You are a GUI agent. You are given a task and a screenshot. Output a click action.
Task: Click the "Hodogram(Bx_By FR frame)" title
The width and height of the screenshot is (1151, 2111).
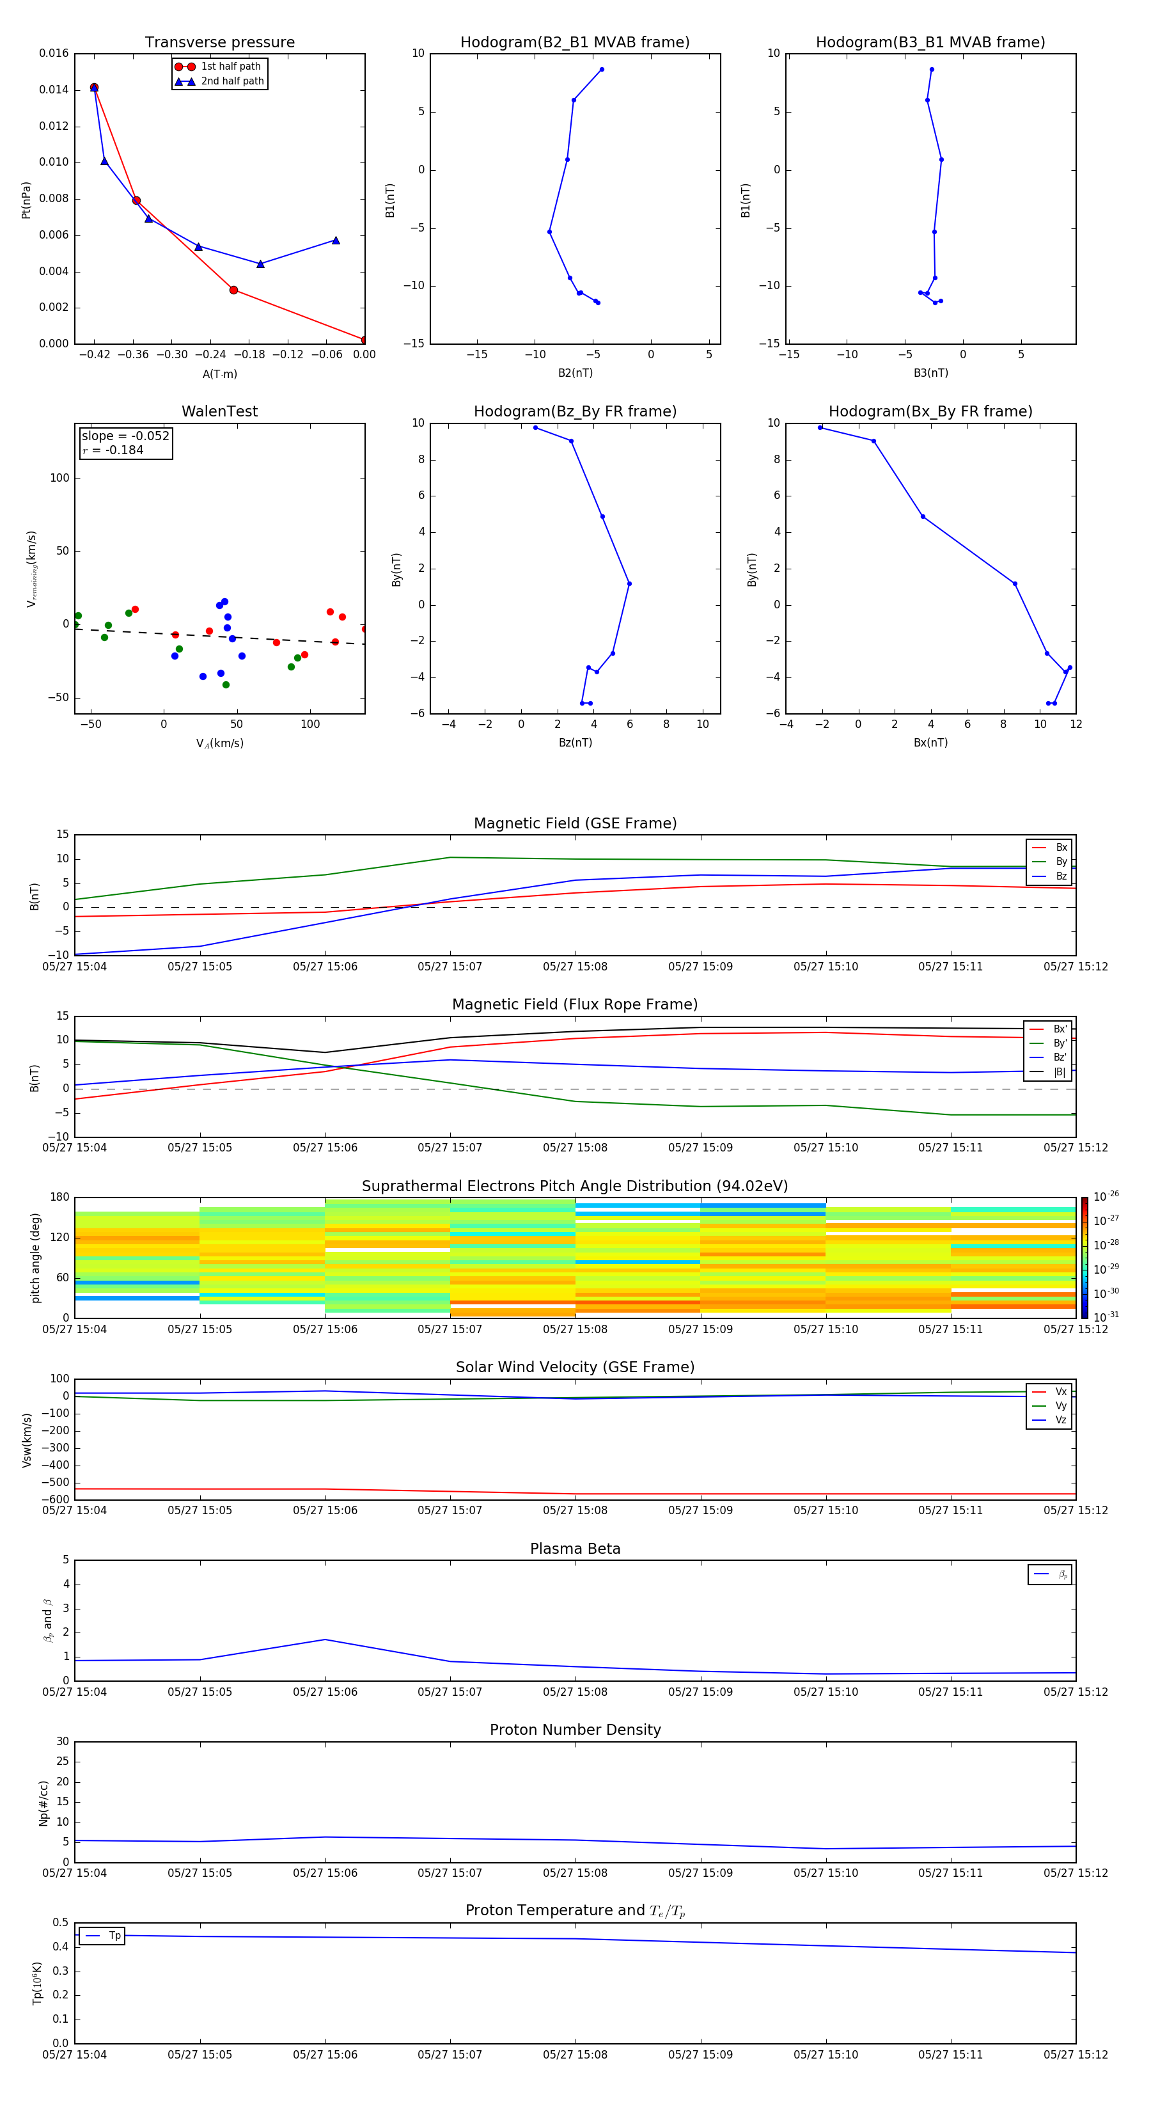coord(930,411)
